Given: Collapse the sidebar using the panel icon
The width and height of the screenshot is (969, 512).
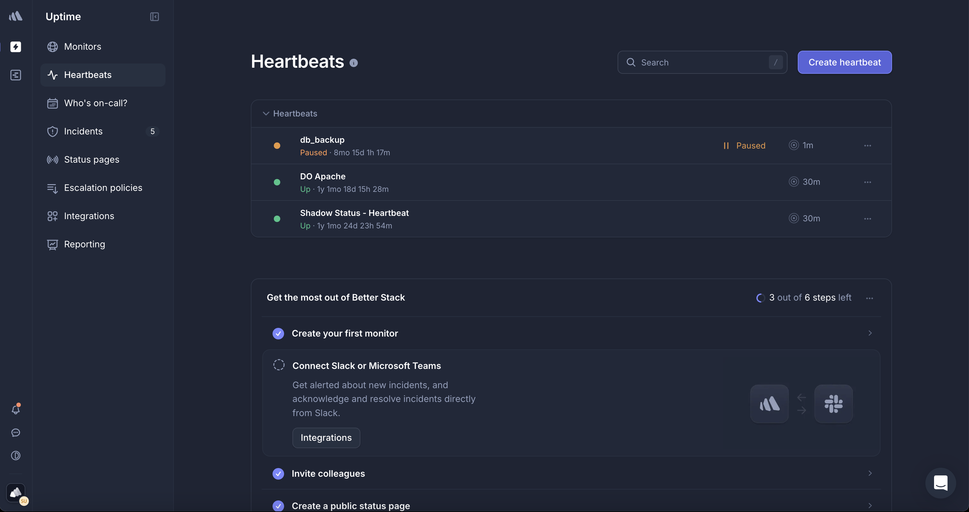Looking at the screenshot, I should [154, 17].
